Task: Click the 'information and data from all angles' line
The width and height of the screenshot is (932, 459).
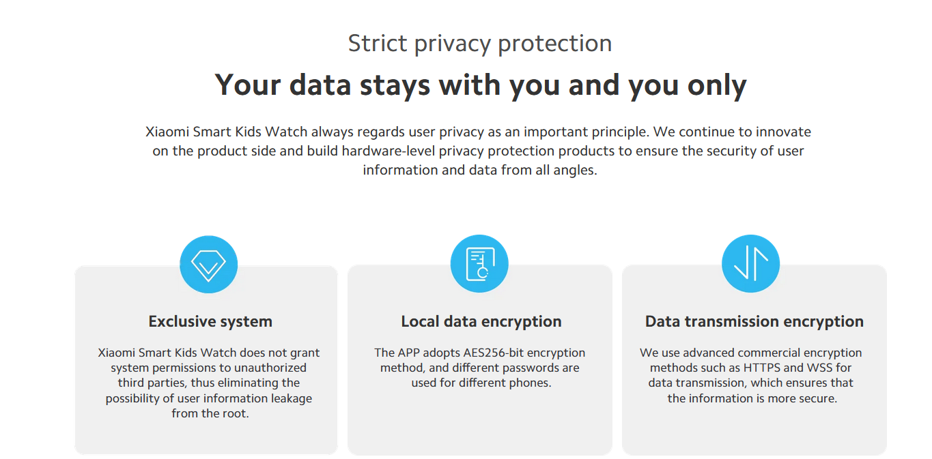Action: pyautogui.click(x=480, y=170)
